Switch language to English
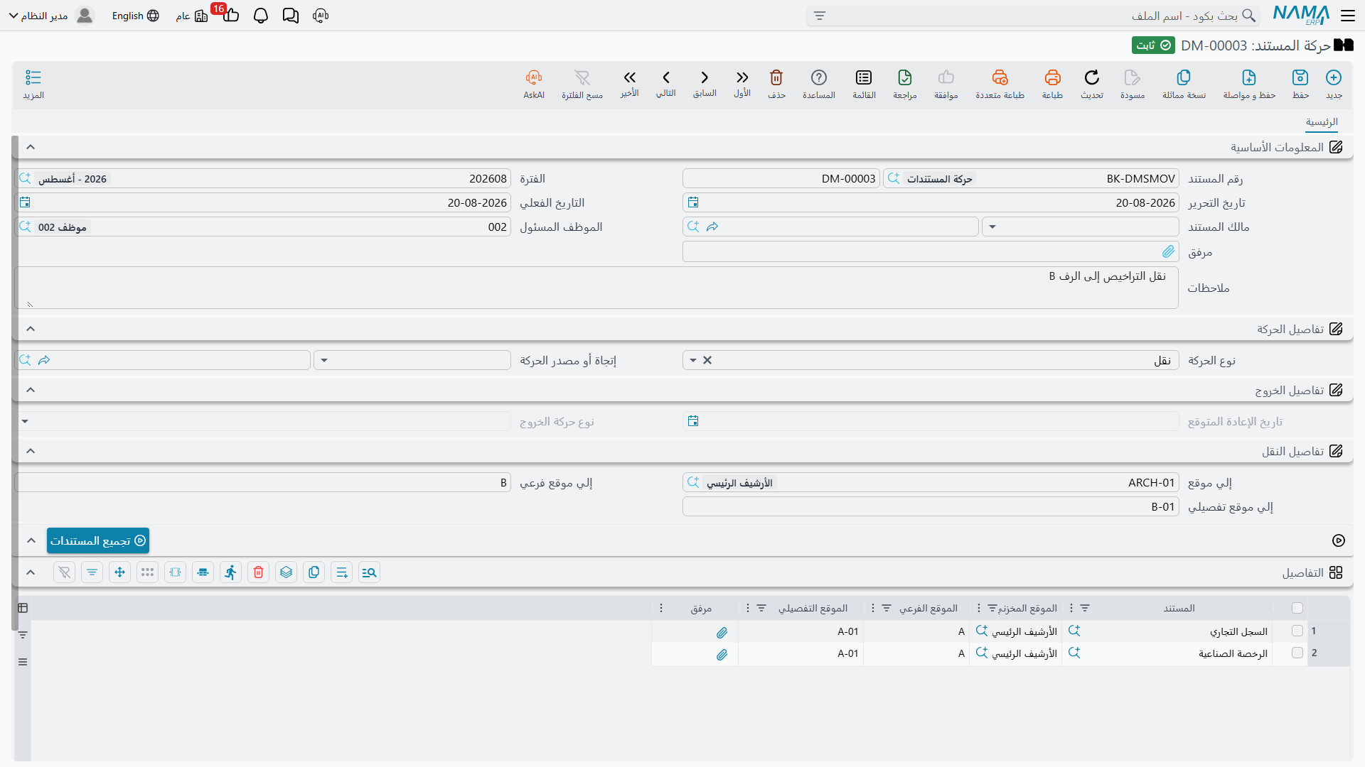 coord(135,16)
